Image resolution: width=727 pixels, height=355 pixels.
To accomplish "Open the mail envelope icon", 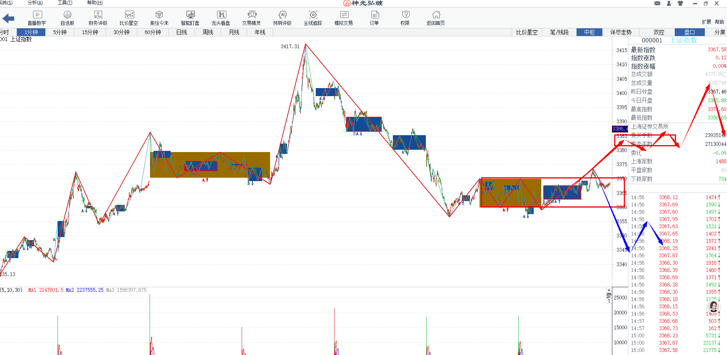I will [x=657, y=3].
